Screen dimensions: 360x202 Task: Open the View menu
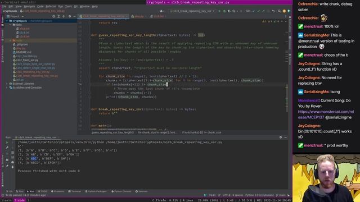click(x=19, y=6)
